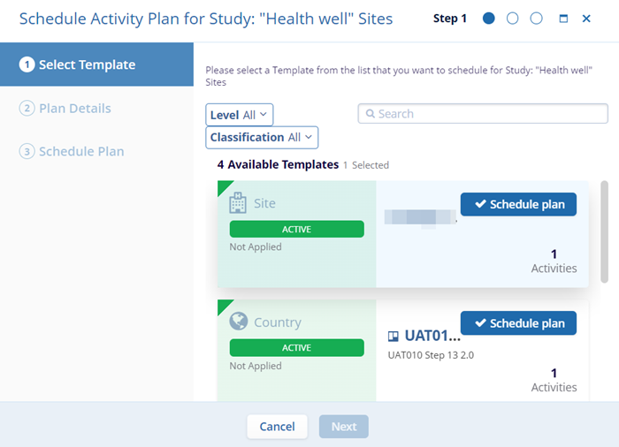Go to the Schedule Plan step
The width and height of the screenshot is (619, 447).
point(80,151)
